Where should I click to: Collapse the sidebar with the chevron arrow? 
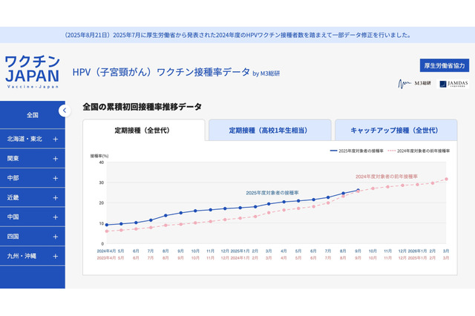tap(65, 111)
